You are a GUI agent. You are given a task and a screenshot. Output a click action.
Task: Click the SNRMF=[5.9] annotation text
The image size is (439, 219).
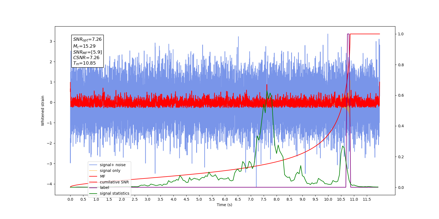(x=88, y=52)
